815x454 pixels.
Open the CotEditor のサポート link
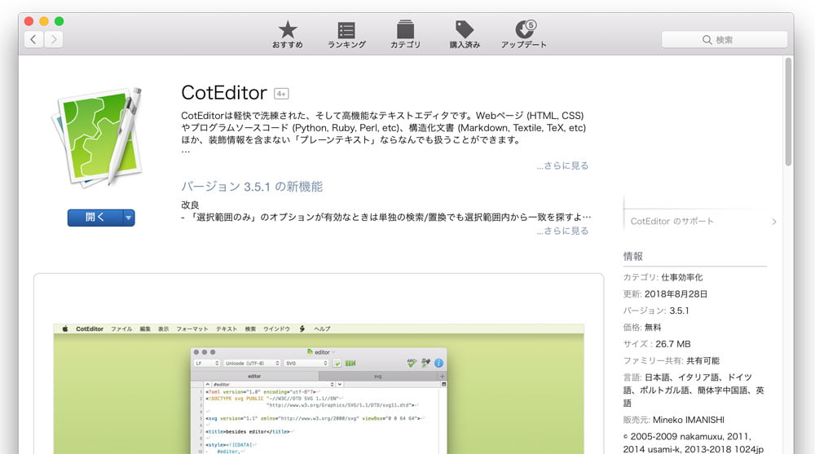point(672,221)
